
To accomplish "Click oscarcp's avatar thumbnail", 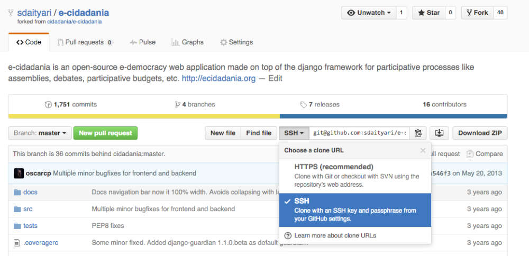I will click(19, 173).
